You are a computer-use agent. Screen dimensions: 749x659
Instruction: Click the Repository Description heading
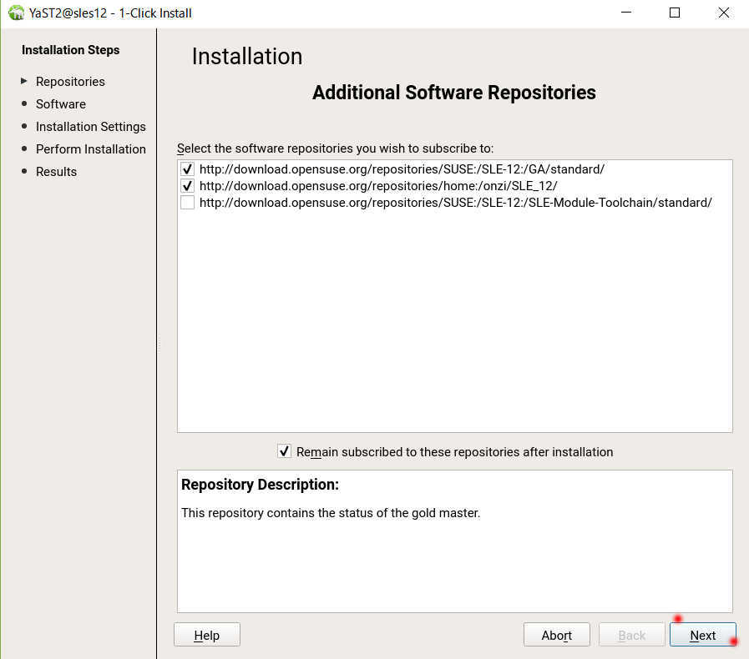click(260, 485)
